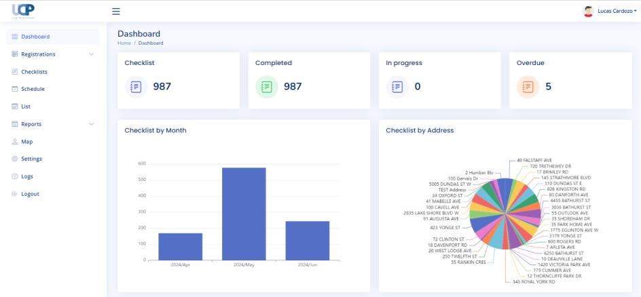Select List in the sidebar
641x297 pixels.
click(x=53, y=106)
